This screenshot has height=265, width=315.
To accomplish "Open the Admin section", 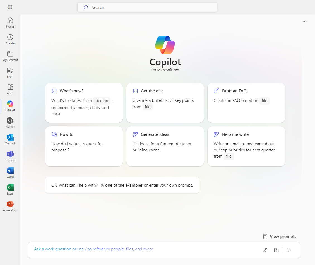I will 10,123.
